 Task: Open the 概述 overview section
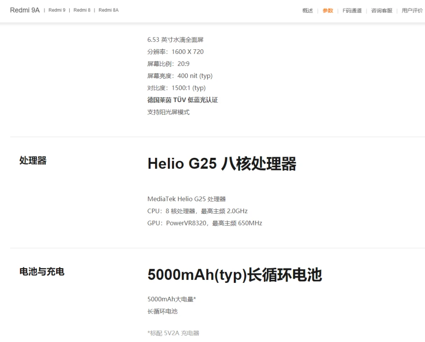coord(307,11)
